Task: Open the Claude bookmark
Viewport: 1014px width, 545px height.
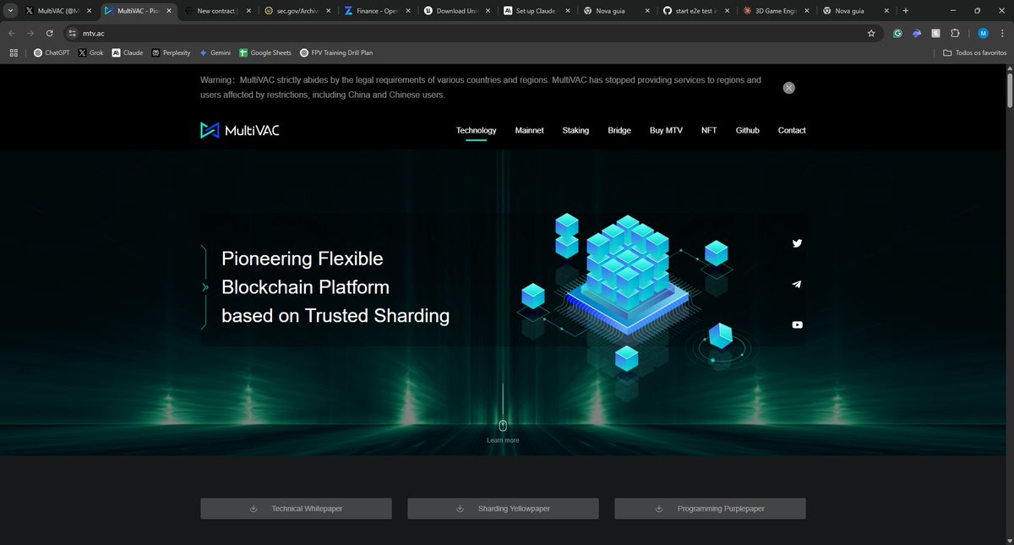Action: tap(127, 52)
